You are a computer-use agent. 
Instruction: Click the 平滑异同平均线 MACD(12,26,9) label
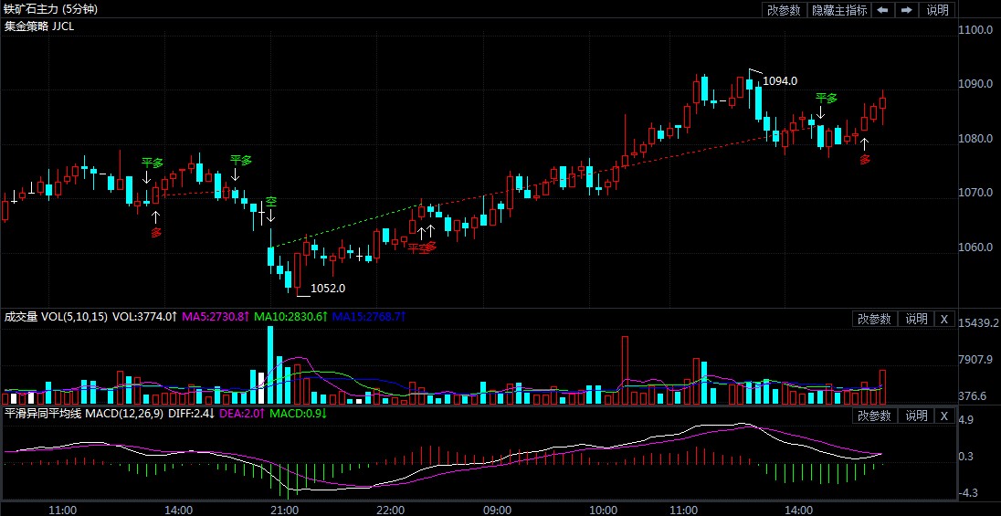(x=84, y=413)
